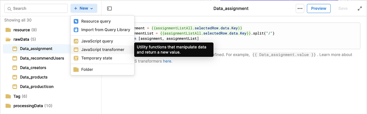Expand the Tag folder
Screen dimensions: 367x114
click(17, 96)
